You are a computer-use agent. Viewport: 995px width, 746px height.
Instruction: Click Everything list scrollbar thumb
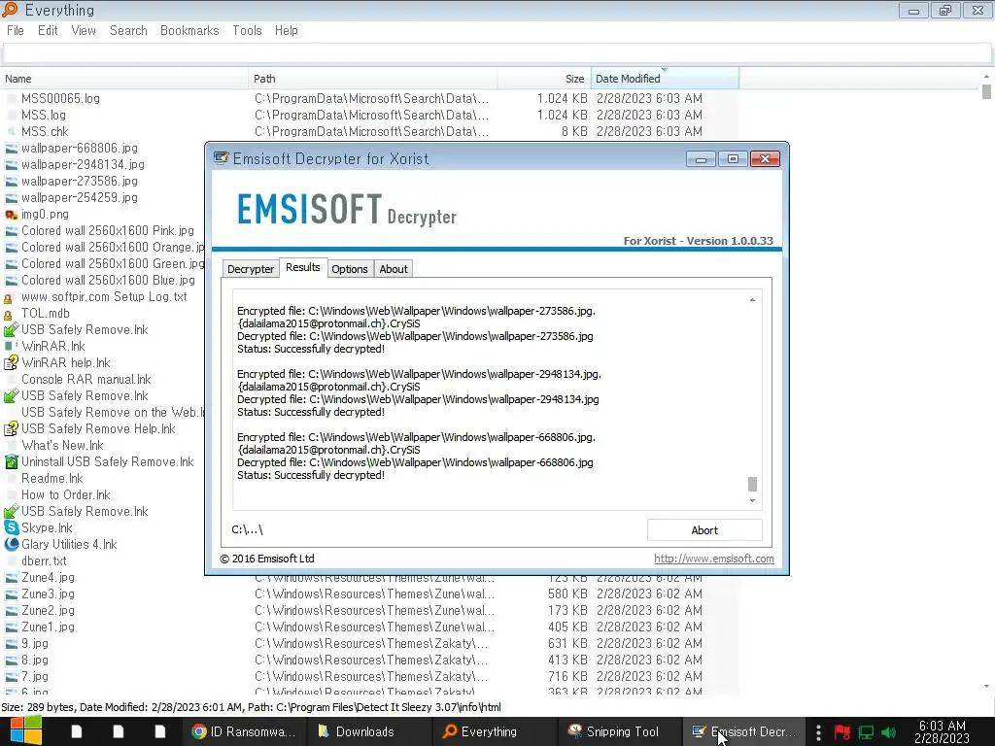pos(986,91)
